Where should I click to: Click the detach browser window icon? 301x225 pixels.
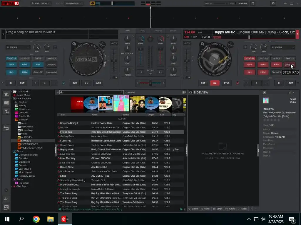click(6, 208)
